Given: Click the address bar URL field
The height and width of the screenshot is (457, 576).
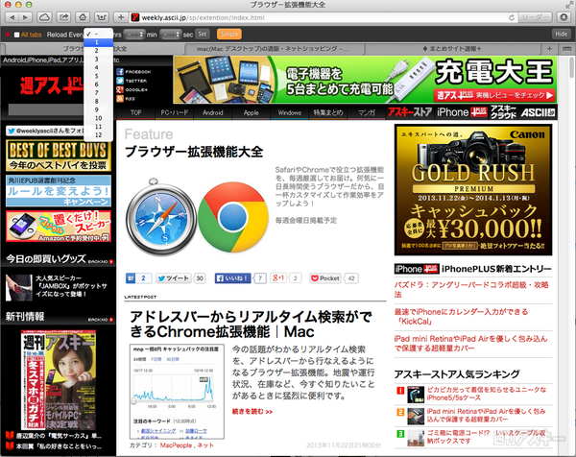Looking at the screenshot, I should tap(324, 17).
